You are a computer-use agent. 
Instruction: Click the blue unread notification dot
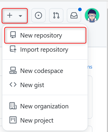[x=80, y=9]
